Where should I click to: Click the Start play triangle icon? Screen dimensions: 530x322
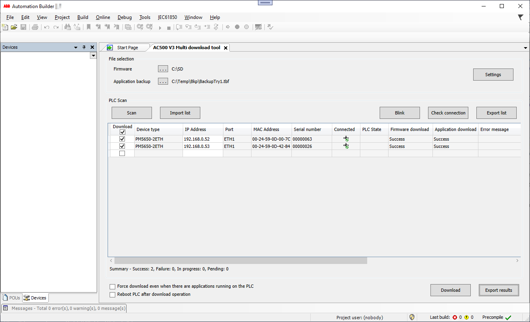[x=160, y=27]
